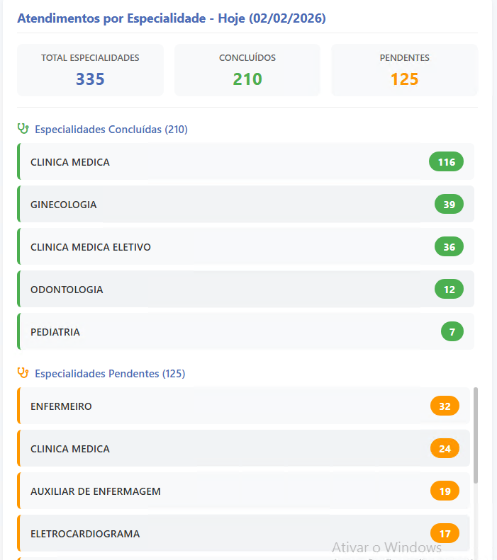This screenshot has height=560, width=497.
Task: Select the Enfermeiro pending row
Action: (213, 406)
